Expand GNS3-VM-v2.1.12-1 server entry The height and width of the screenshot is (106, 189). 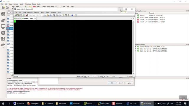(x=136, y=49)
